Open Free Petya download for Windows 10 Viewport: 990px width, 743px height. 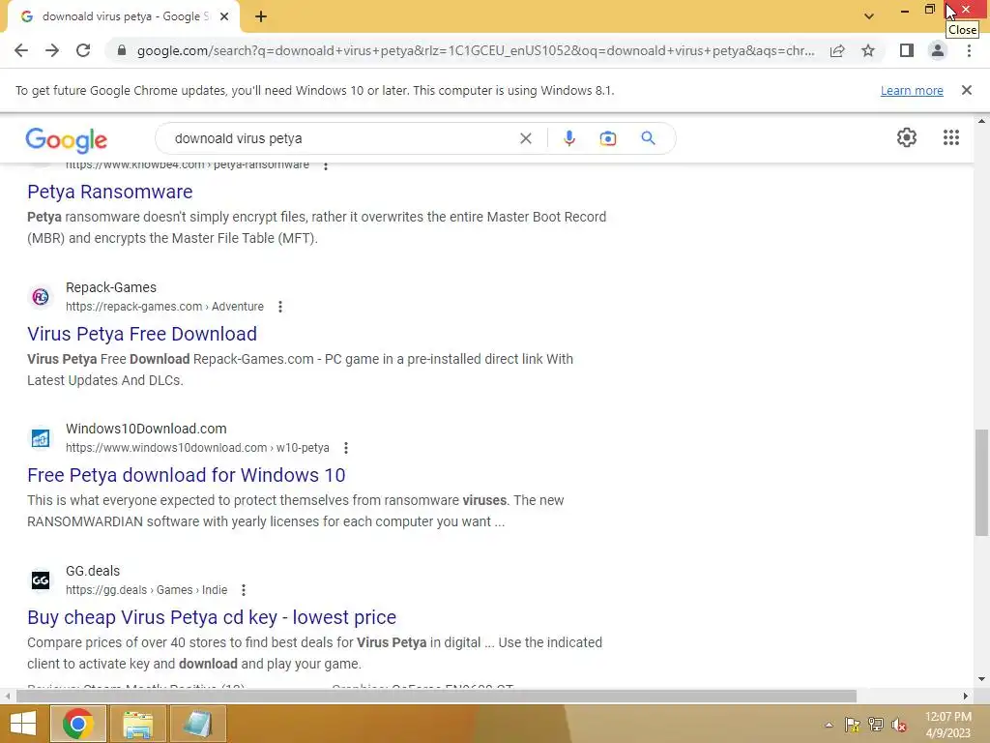point(187,475)
